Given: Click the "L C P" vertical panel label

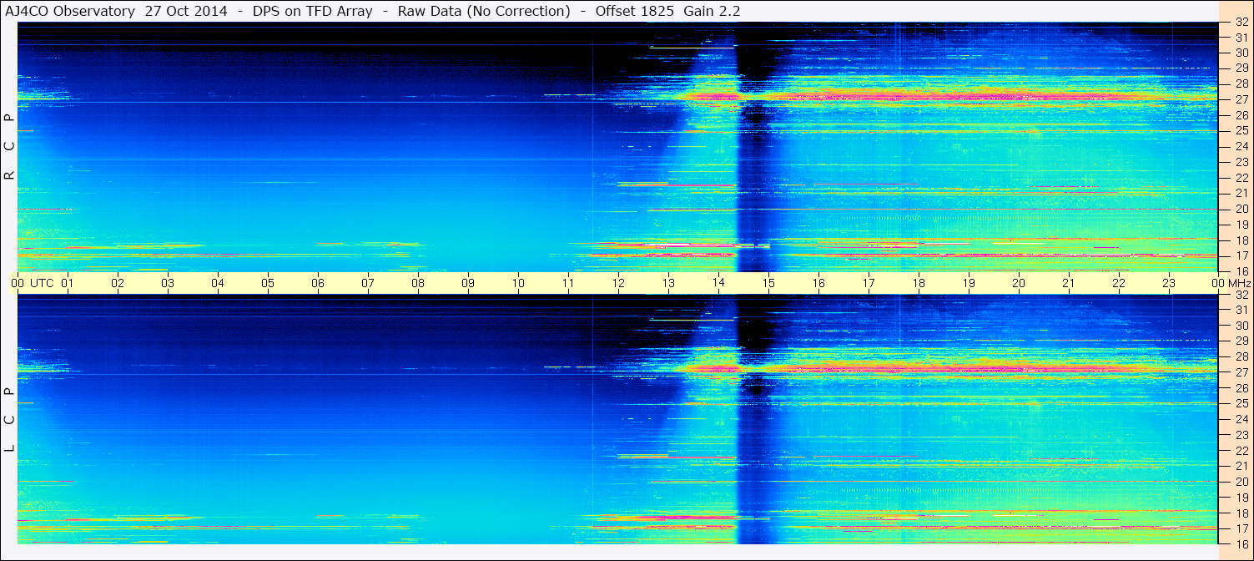Looking at the screenshot, I should pyautogui.click(x=10, y=420).
